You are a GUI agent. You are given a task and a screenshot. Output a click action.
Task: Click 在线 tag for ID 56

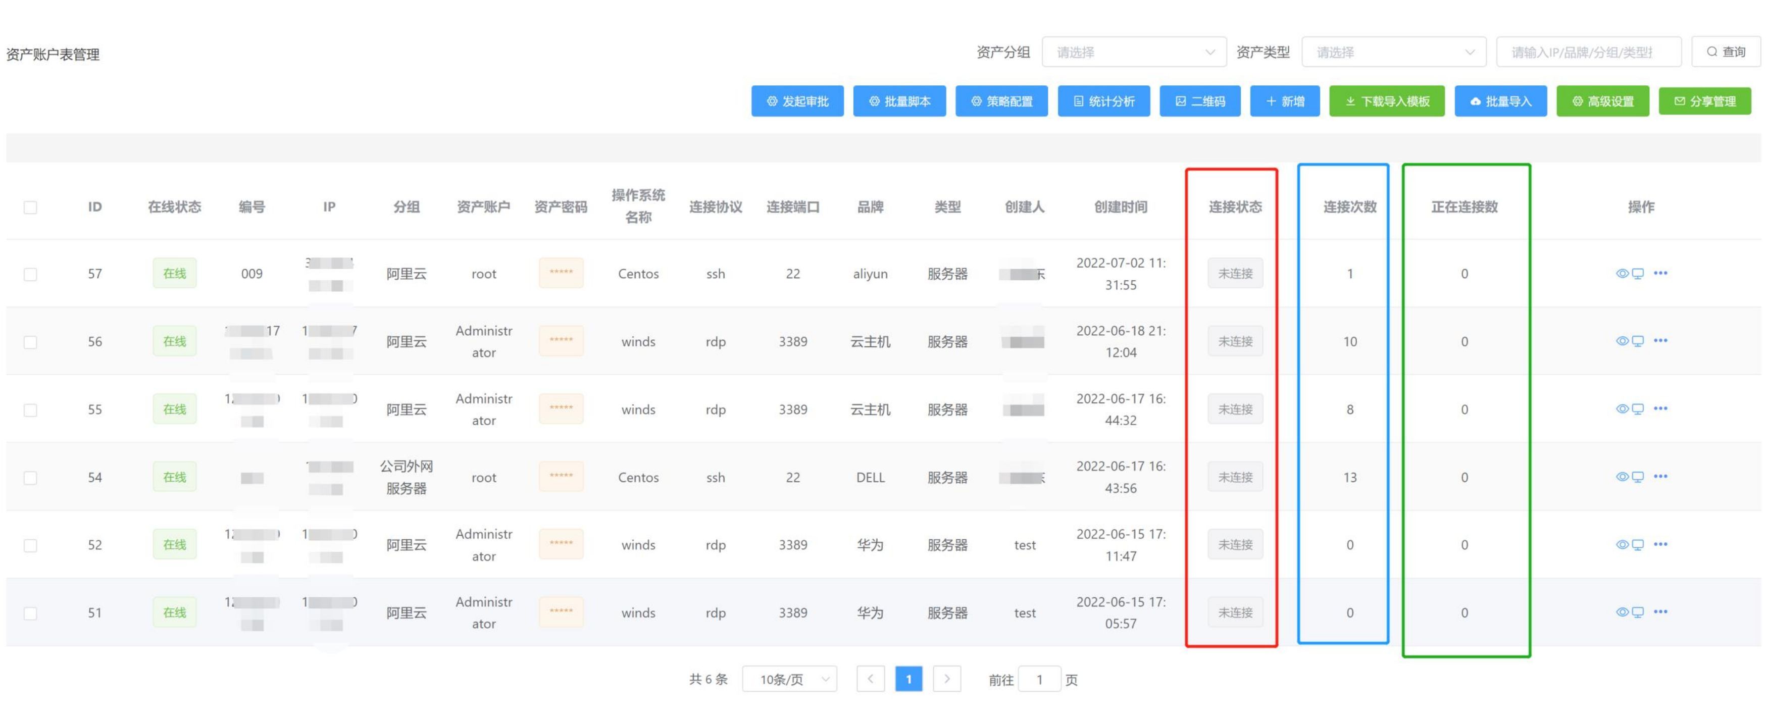[174, 341]
